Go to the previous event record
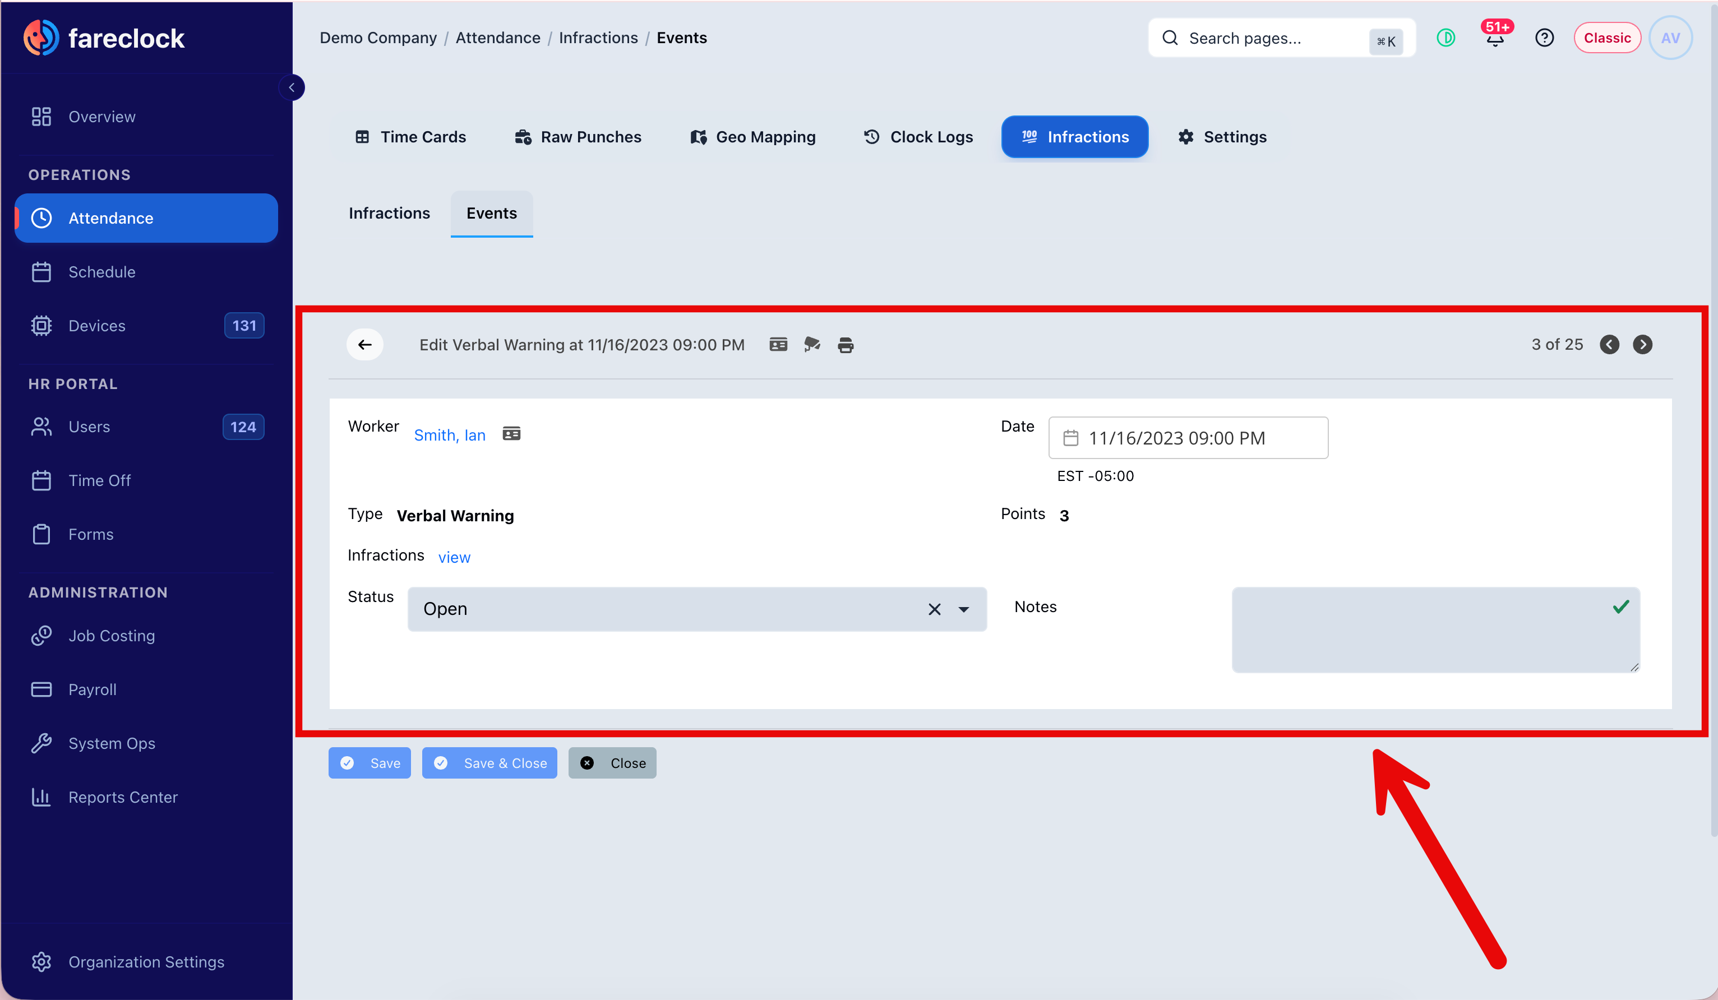The image size is (1718, 1000). coord(1610,344)
